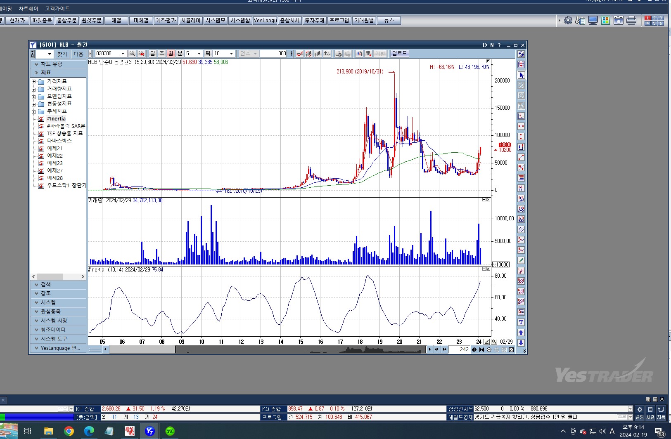Toggle the daily (일) period button
This screenshot has width=671, height=439.
click(x=153, y=54)
